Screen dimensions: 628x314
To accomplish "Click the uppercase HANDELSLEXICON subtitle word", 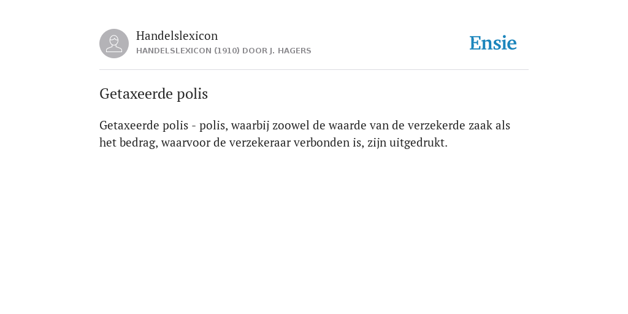I will pos(174,51).
